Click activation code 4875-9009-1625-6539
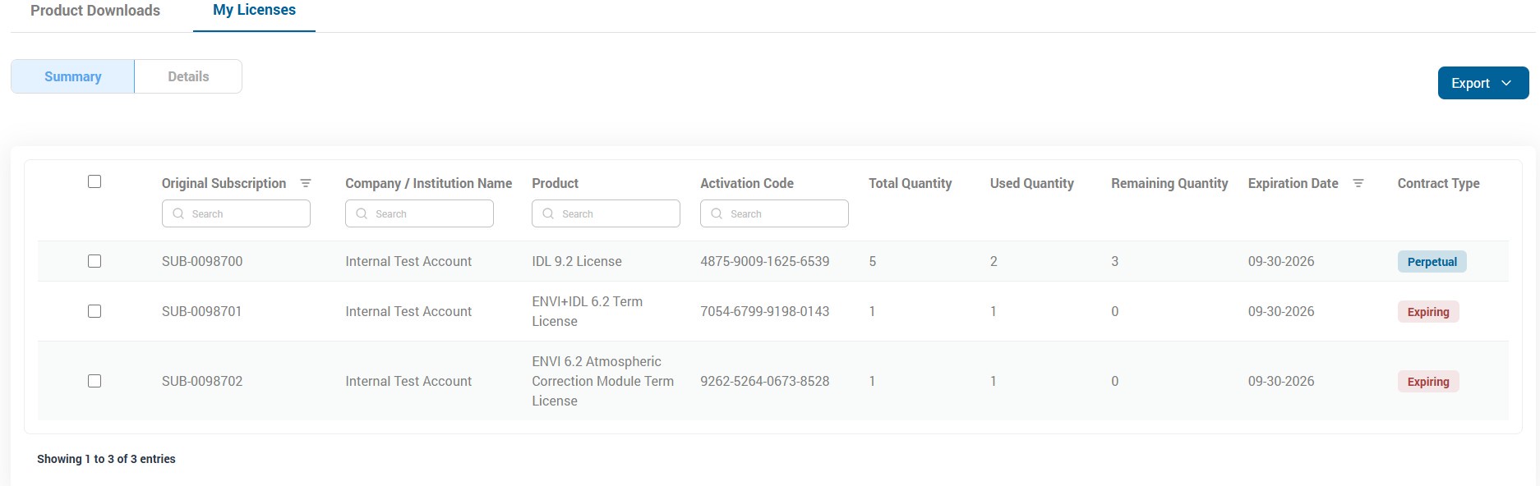 click(x=764, y=261)
